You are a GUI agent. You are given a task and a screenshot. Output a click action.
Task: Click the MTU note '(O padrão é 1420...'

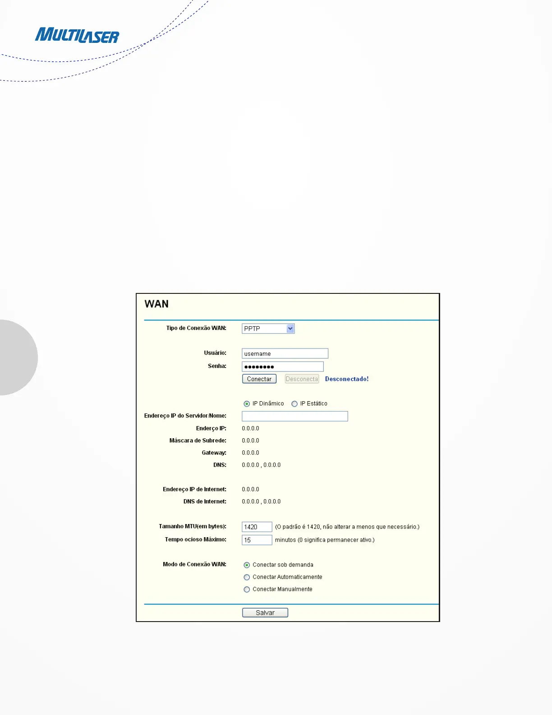point(347,527)
